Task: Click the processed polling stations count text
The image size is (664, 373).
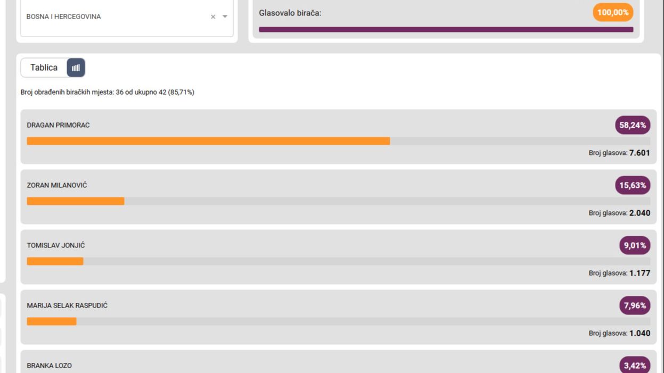Action: coord(107,92)
